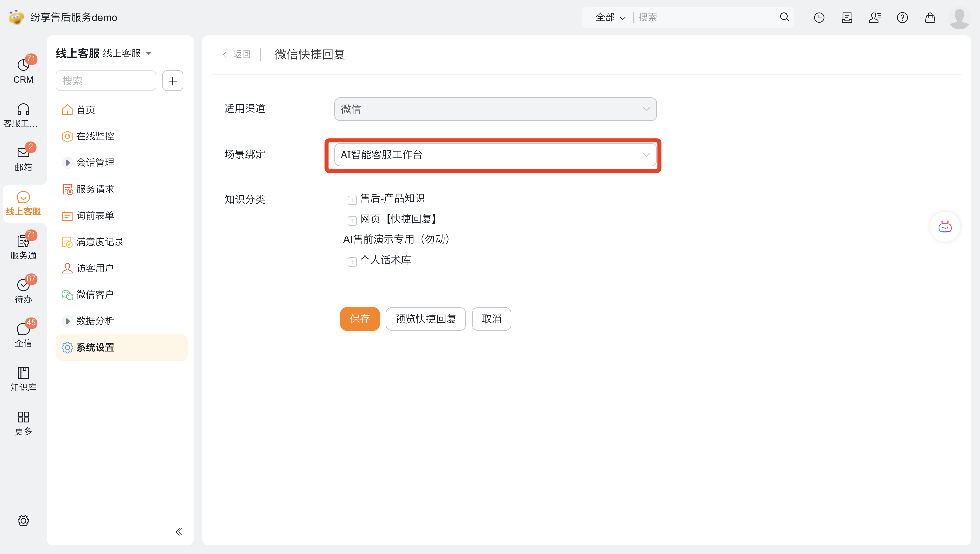
Task: Click the orange 保存 button
Action: coord(360,319)
